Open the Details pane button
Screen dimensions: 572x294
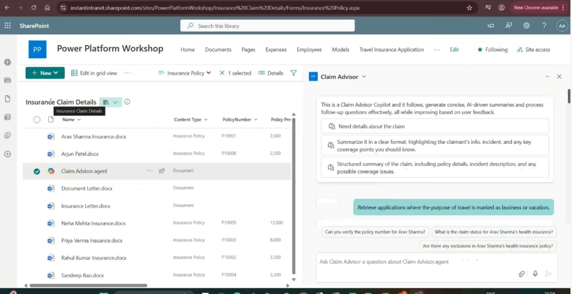pos(271,73)
